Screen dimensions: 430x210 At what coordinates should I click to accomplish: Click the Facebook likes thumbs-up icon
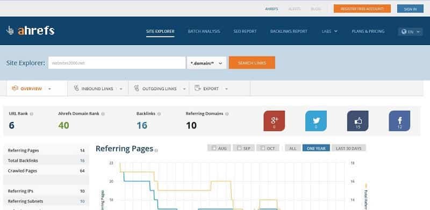pyautogui.click(x=358, y=121)
